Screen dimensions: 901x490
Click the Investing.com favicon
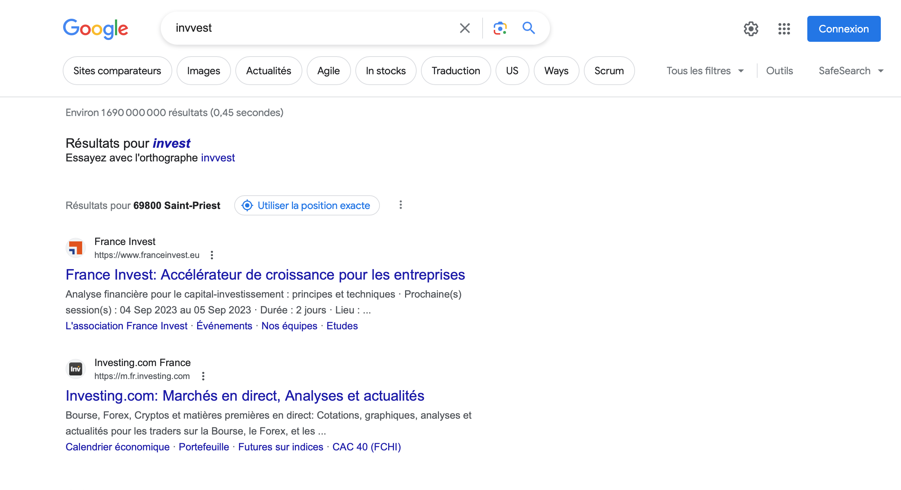pos(76,369)
